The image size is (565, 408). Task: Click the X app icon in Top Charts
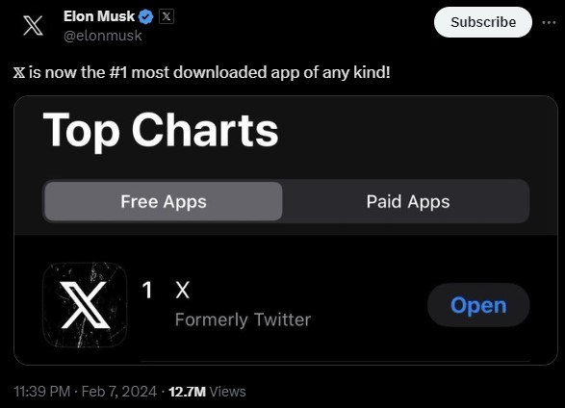pyautogui.click(x=85, y=305)
